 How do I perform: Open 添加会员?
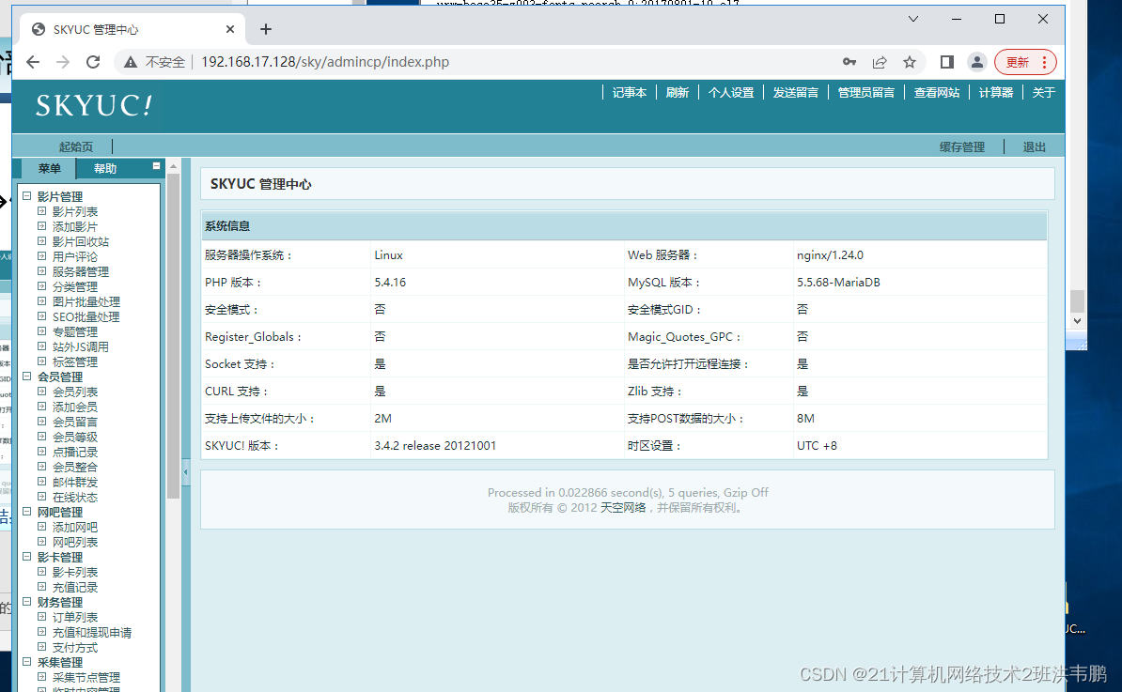75,407
